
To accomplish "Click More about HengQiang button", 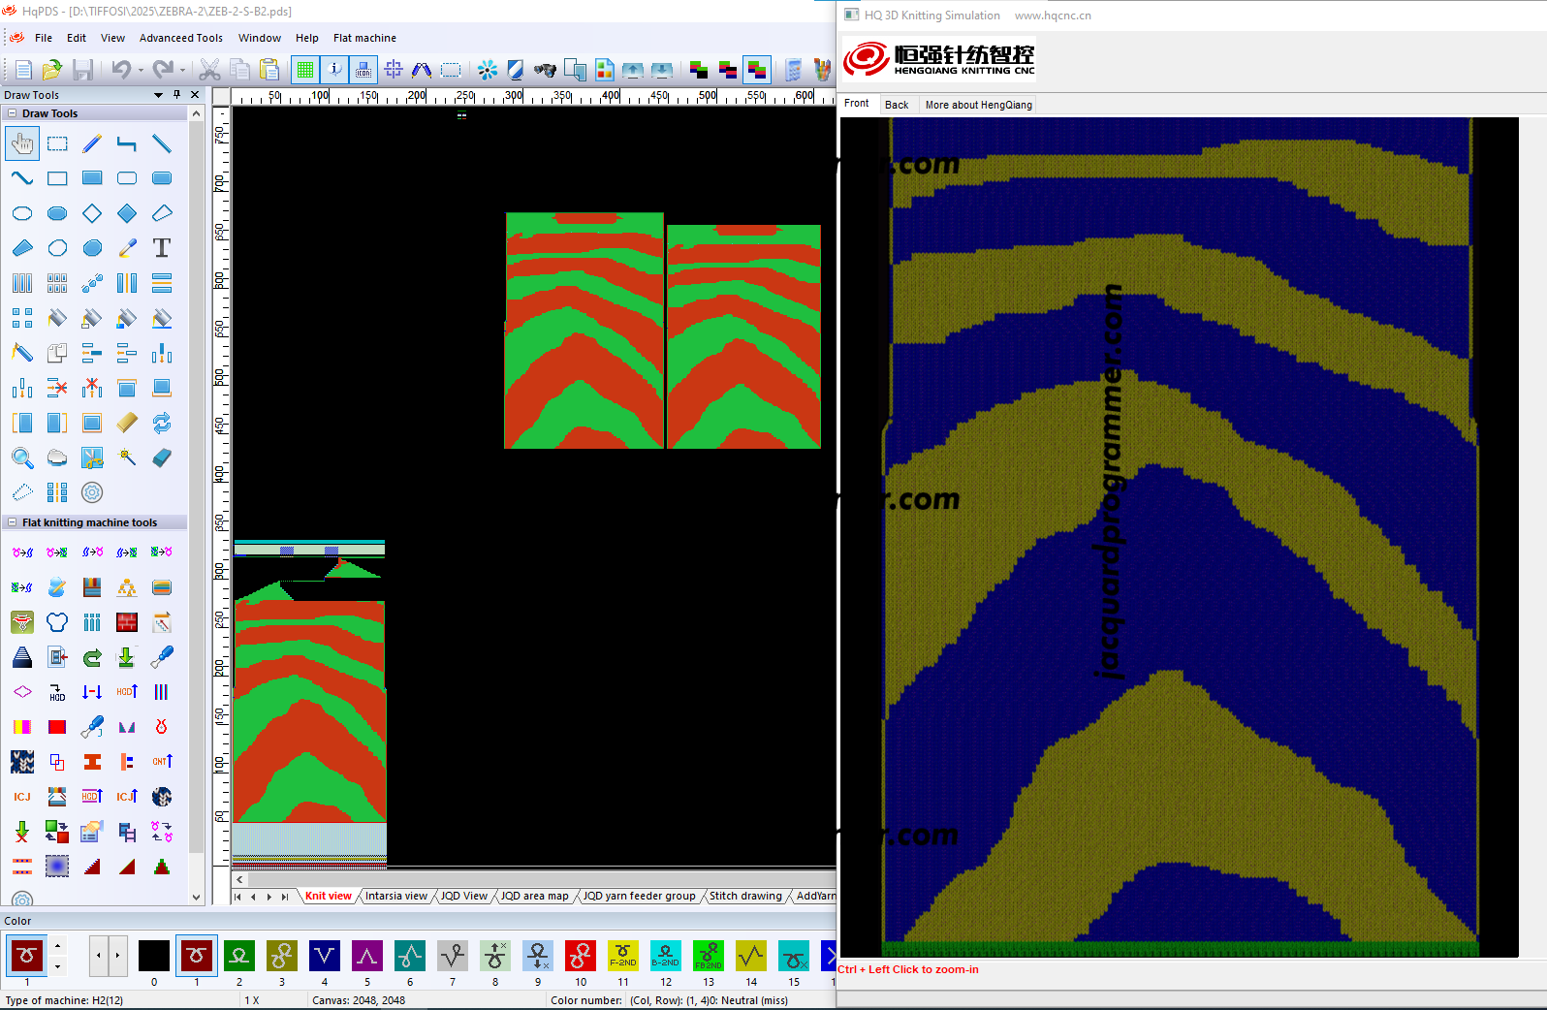I will pyautogui.click(x=978, y=105).
